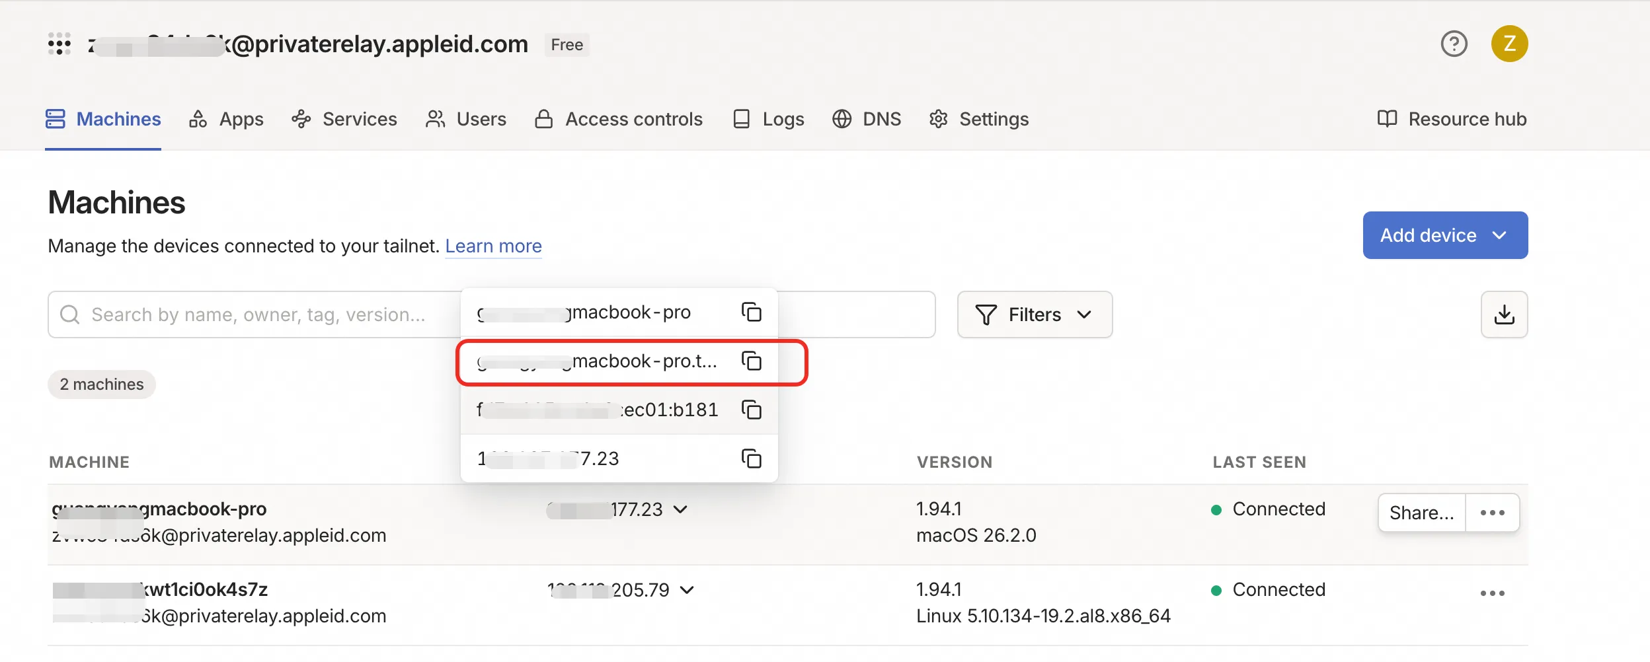
Task: Open the Settings tab
Action: click(x=979, y=119)
